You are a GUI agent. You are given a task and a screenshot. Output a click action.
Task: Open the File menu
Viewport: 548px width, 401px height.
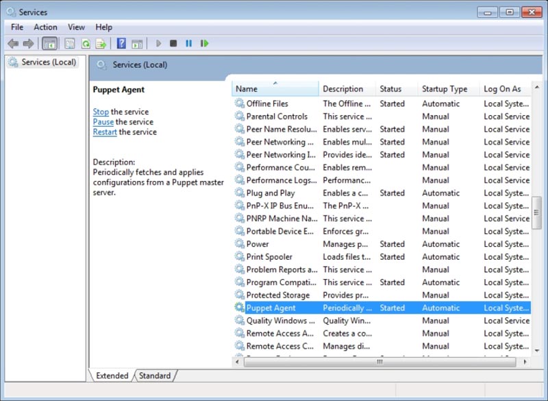(16, 27)
